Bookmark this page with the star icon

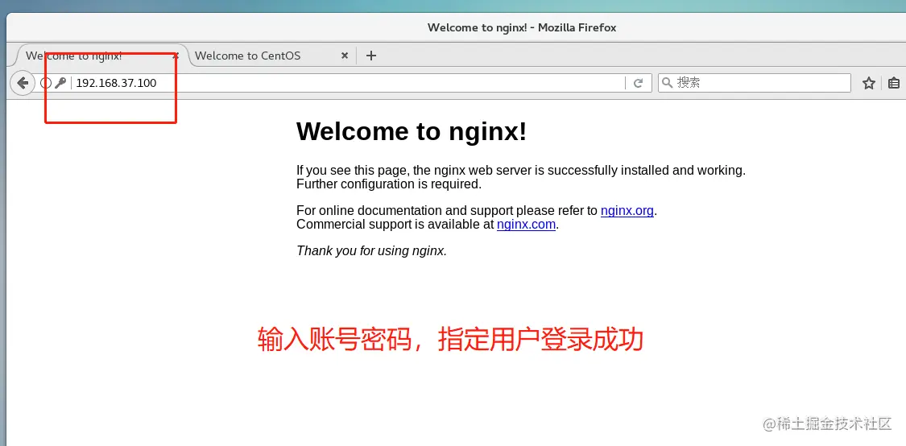click(x=868, y=83)
